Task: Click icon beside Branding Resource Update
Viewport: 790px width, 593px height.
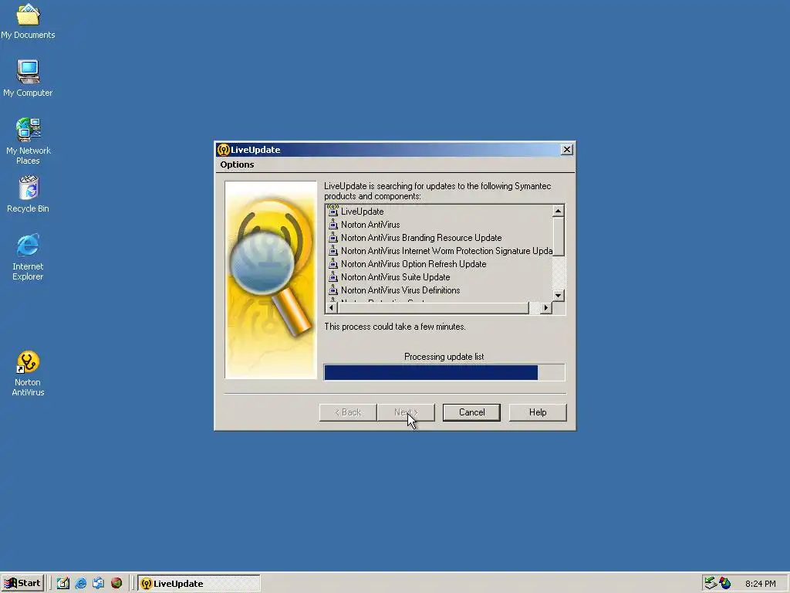Action: (333, 238)
